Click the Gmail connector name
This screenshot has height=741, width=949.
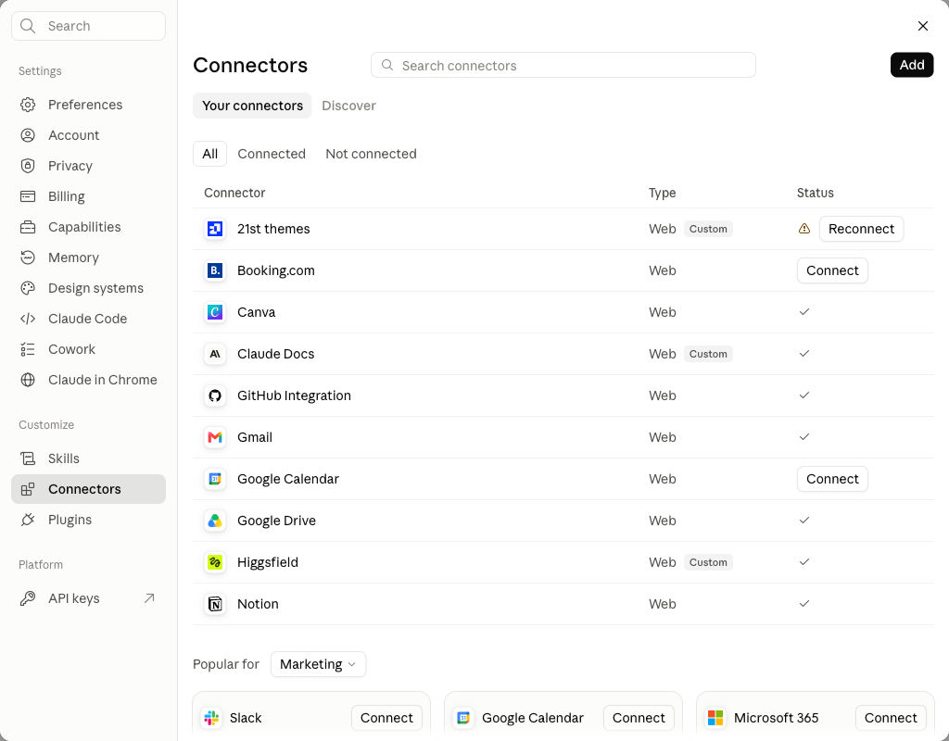(255, 437)
